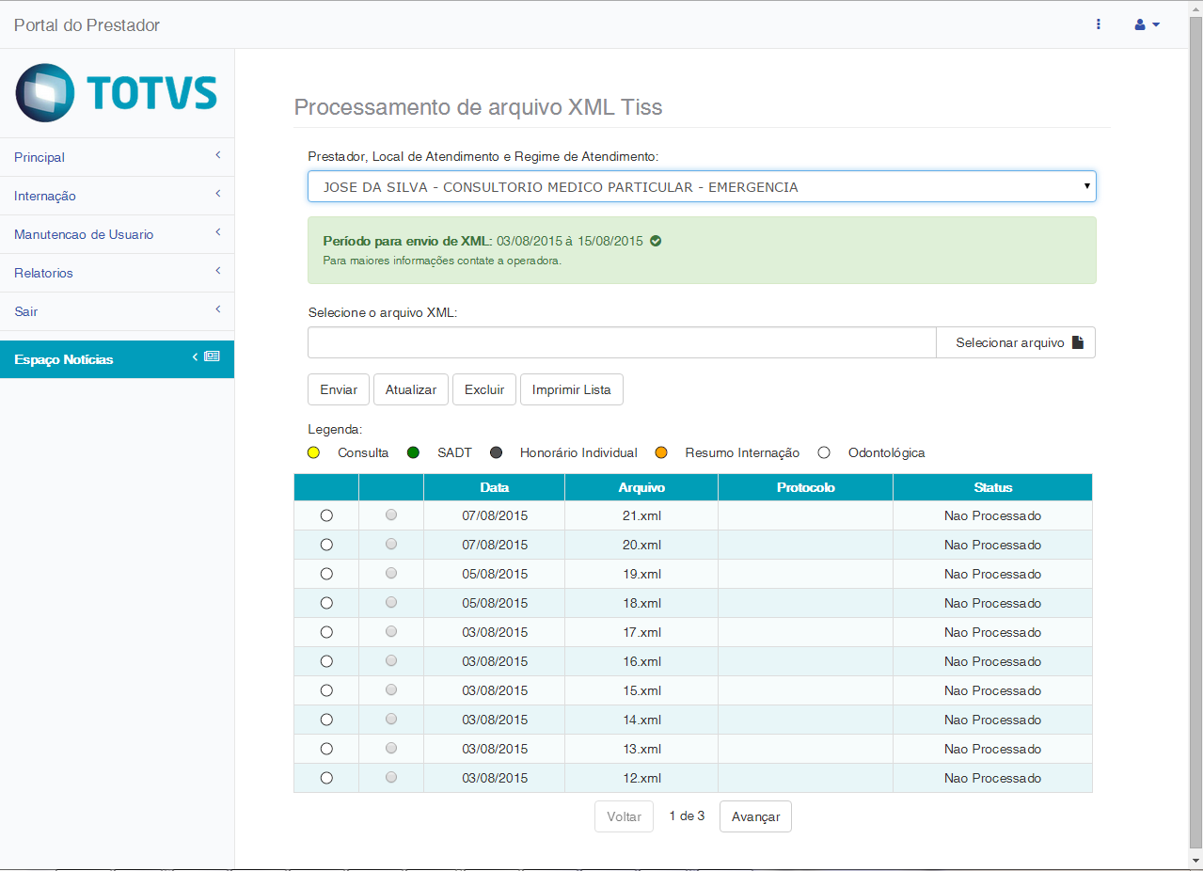The width and height of the screenshot is (1203, 871).
Task: Select the radio button for 12.xml
Action: [x=326, y=778]
